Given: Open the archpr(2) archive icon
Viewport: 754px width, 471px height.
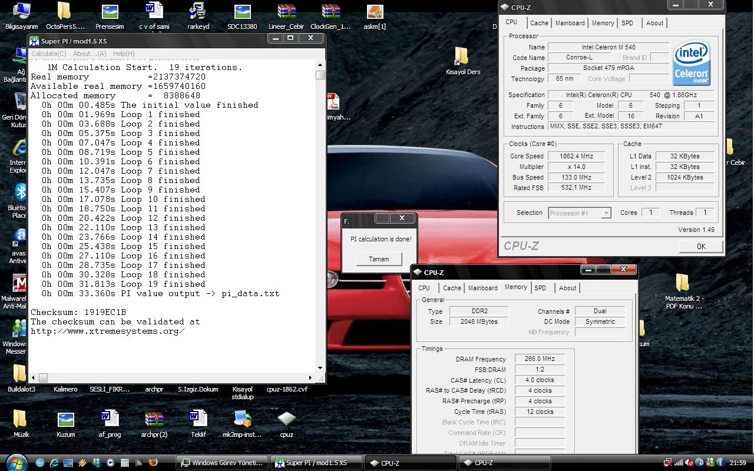Looking at the screenshot, I should pyautogui.click(x=154, y=424).
